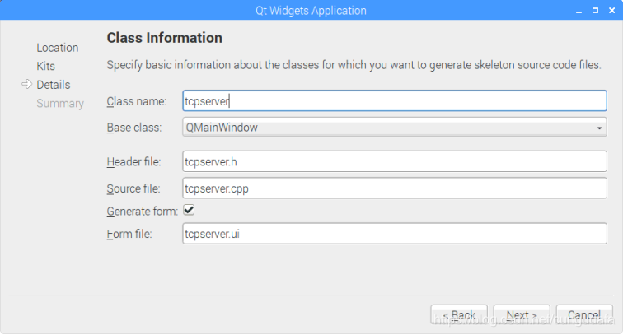This screenshot has height=335, width=623.
Task: Click the Form file label
Action: (129, 235)
